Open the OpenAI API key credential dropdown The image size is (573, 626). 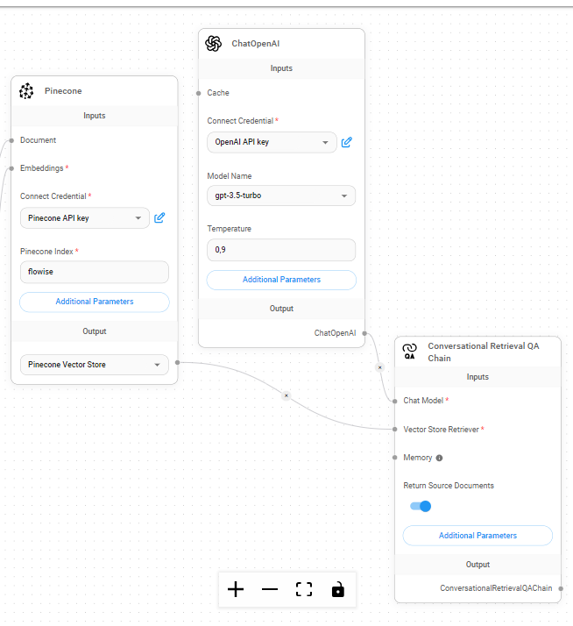(x=272, y=142)
